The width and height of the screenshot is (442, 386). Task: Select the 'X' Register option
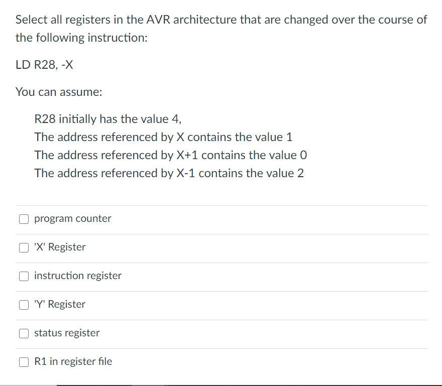pos(23,247)
